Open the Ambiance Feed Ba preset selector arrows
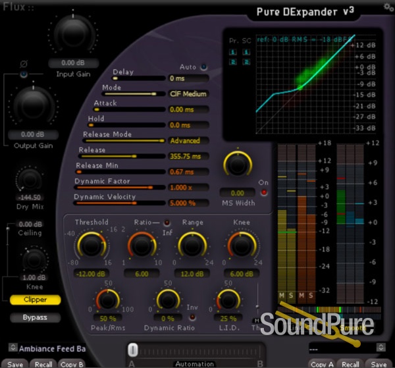 (x=13, y=348)
